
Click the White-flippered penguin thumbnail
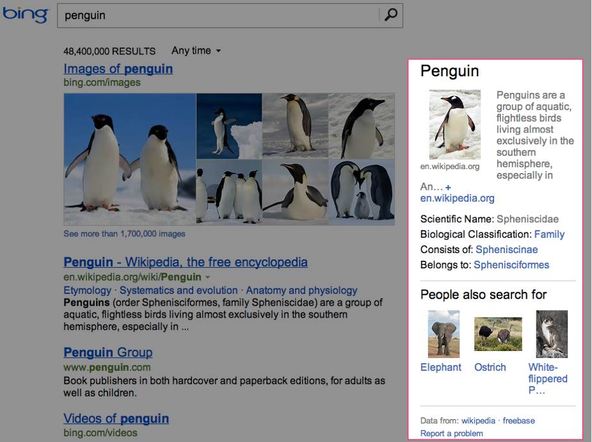551,334
